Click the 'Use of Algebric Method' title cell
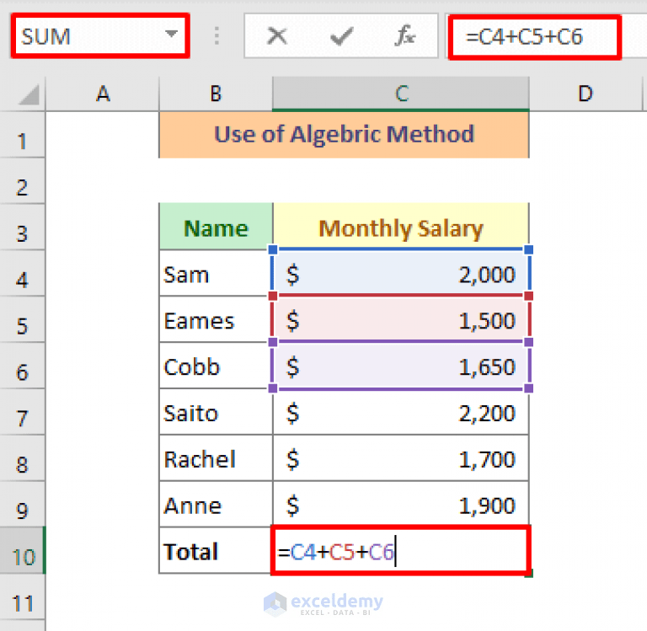 tap(344, 135)
